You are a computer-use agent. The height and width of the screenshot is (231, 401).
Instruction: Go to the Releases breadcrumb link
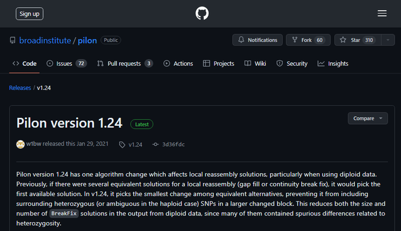point(20,88)
